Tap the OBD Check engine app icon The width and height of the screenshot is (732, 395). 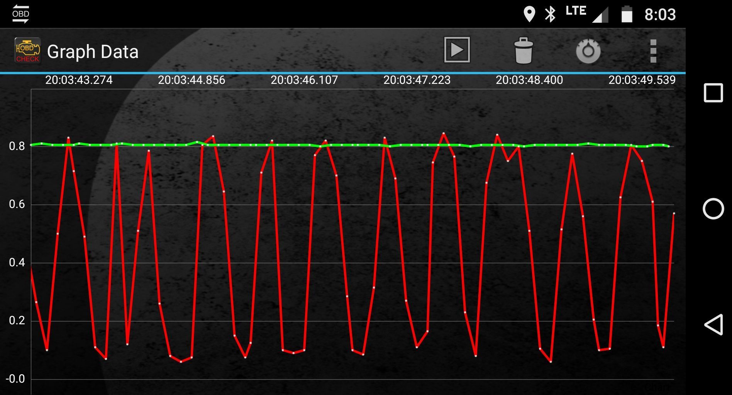pos(27,51)
